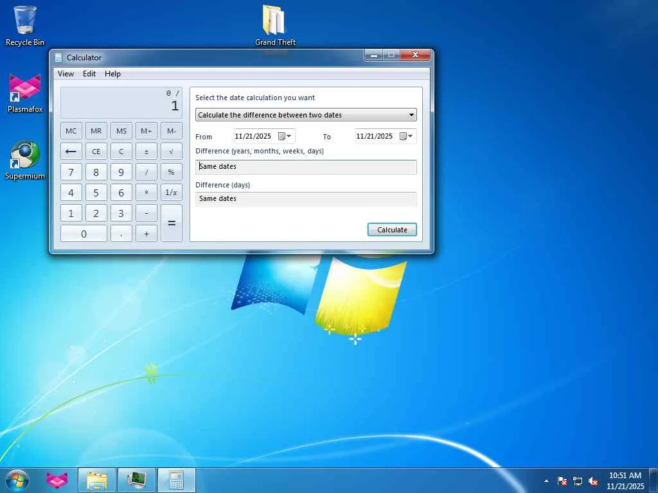Open Action Center flag tray icon

click(x=562, y=481)
